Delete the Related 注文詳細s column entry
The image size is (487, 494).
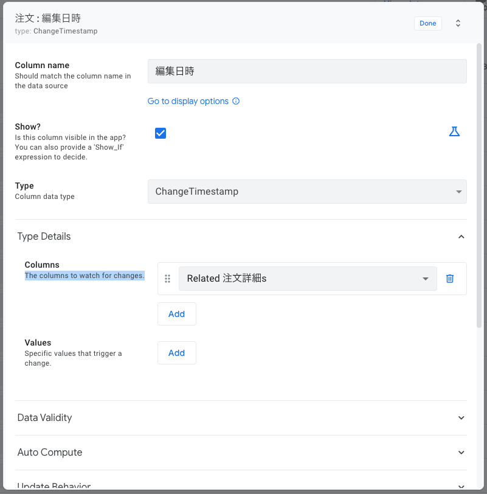coord(450,279)
